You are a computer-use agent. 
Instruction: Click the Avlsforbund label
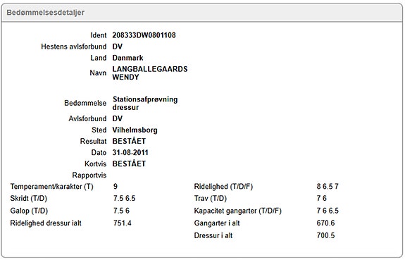click(x=87, y=118)
